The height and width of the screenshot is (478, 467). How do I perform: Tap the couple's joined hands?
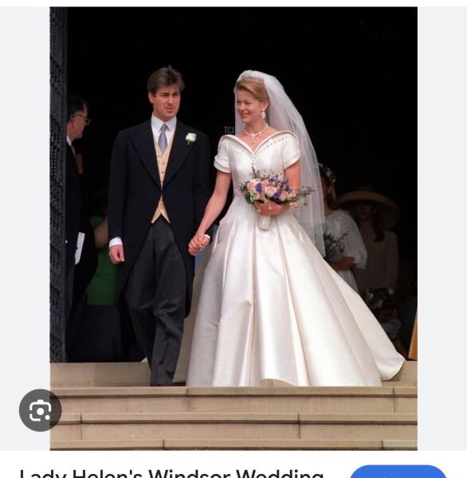(198, 244)
